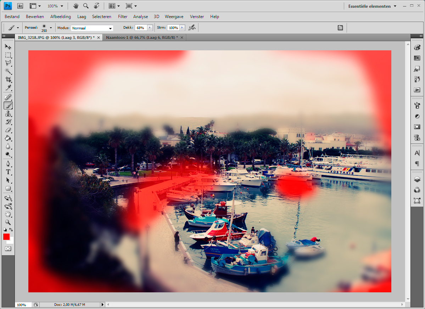This screenshot has width=425, height=309.
Task: Select the Clone Stamp tool
Action: click(x=8, y=113)
